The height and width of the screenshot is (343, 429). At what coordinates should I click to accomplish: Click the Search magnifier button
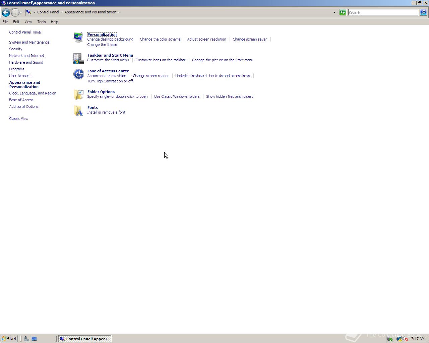(423, 12)
